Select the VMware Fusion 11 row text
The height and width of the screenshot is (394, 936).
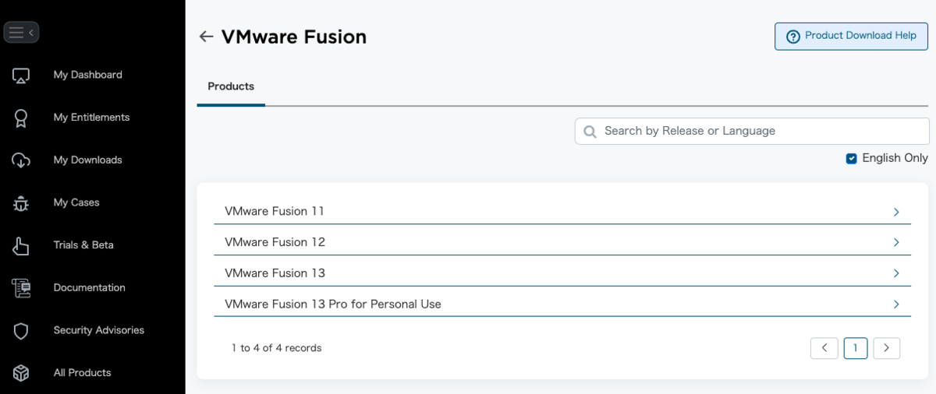point(275,211)
